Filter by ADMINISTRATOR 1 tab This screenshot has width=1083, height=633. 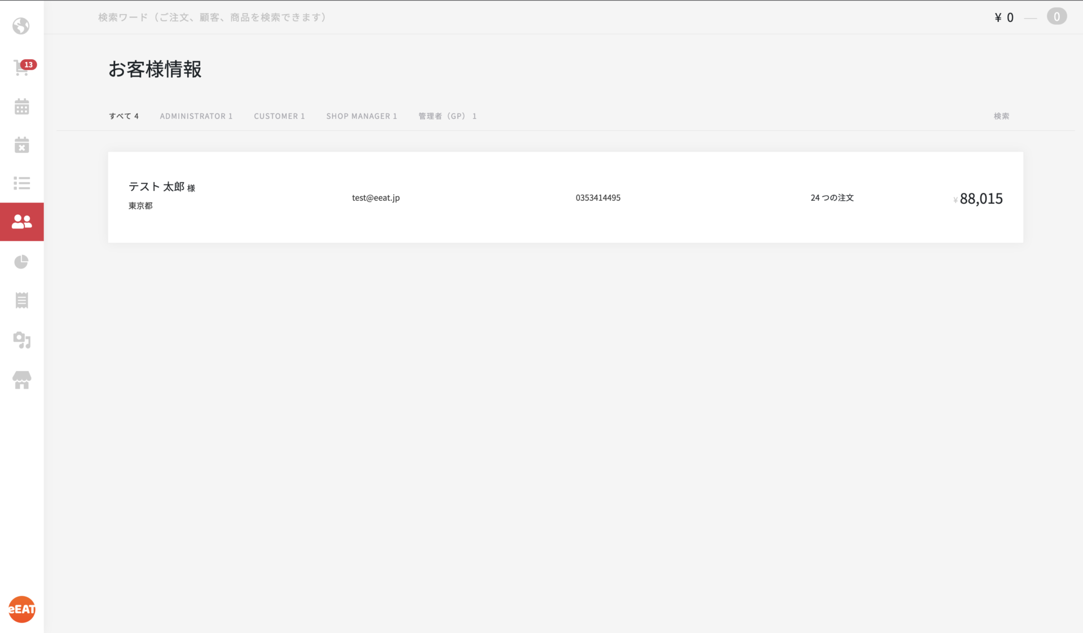196,116
